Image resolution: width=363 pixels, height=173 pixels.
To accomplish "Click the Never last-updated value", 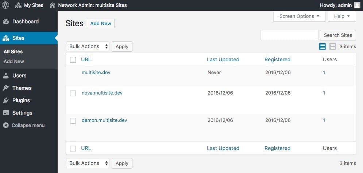I will point(214,73).
